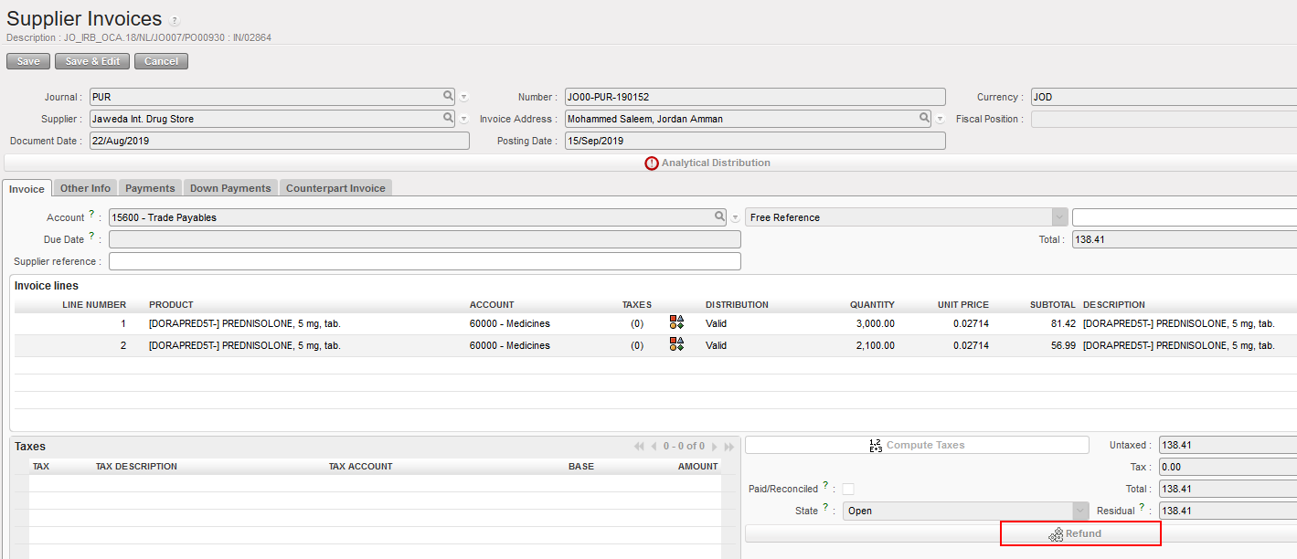Viewport: 1297px width, 559px height.
Task: Click help icon next to Supplier Invoices title
Action: pyautogui.click(x=175, y=21)
